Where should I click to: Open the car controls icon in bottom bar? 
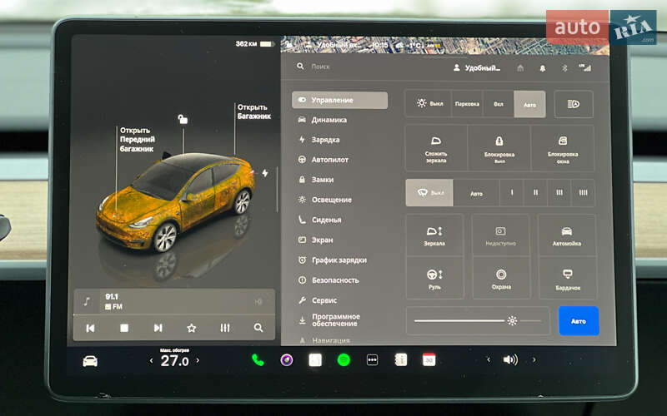pyautogui.click(x=90, y=361)
